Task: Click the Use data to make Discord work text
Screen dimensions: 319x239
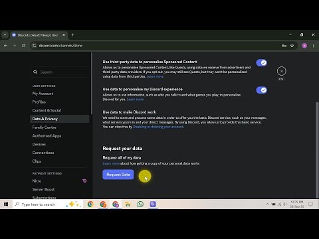Action: pos(129,112)
